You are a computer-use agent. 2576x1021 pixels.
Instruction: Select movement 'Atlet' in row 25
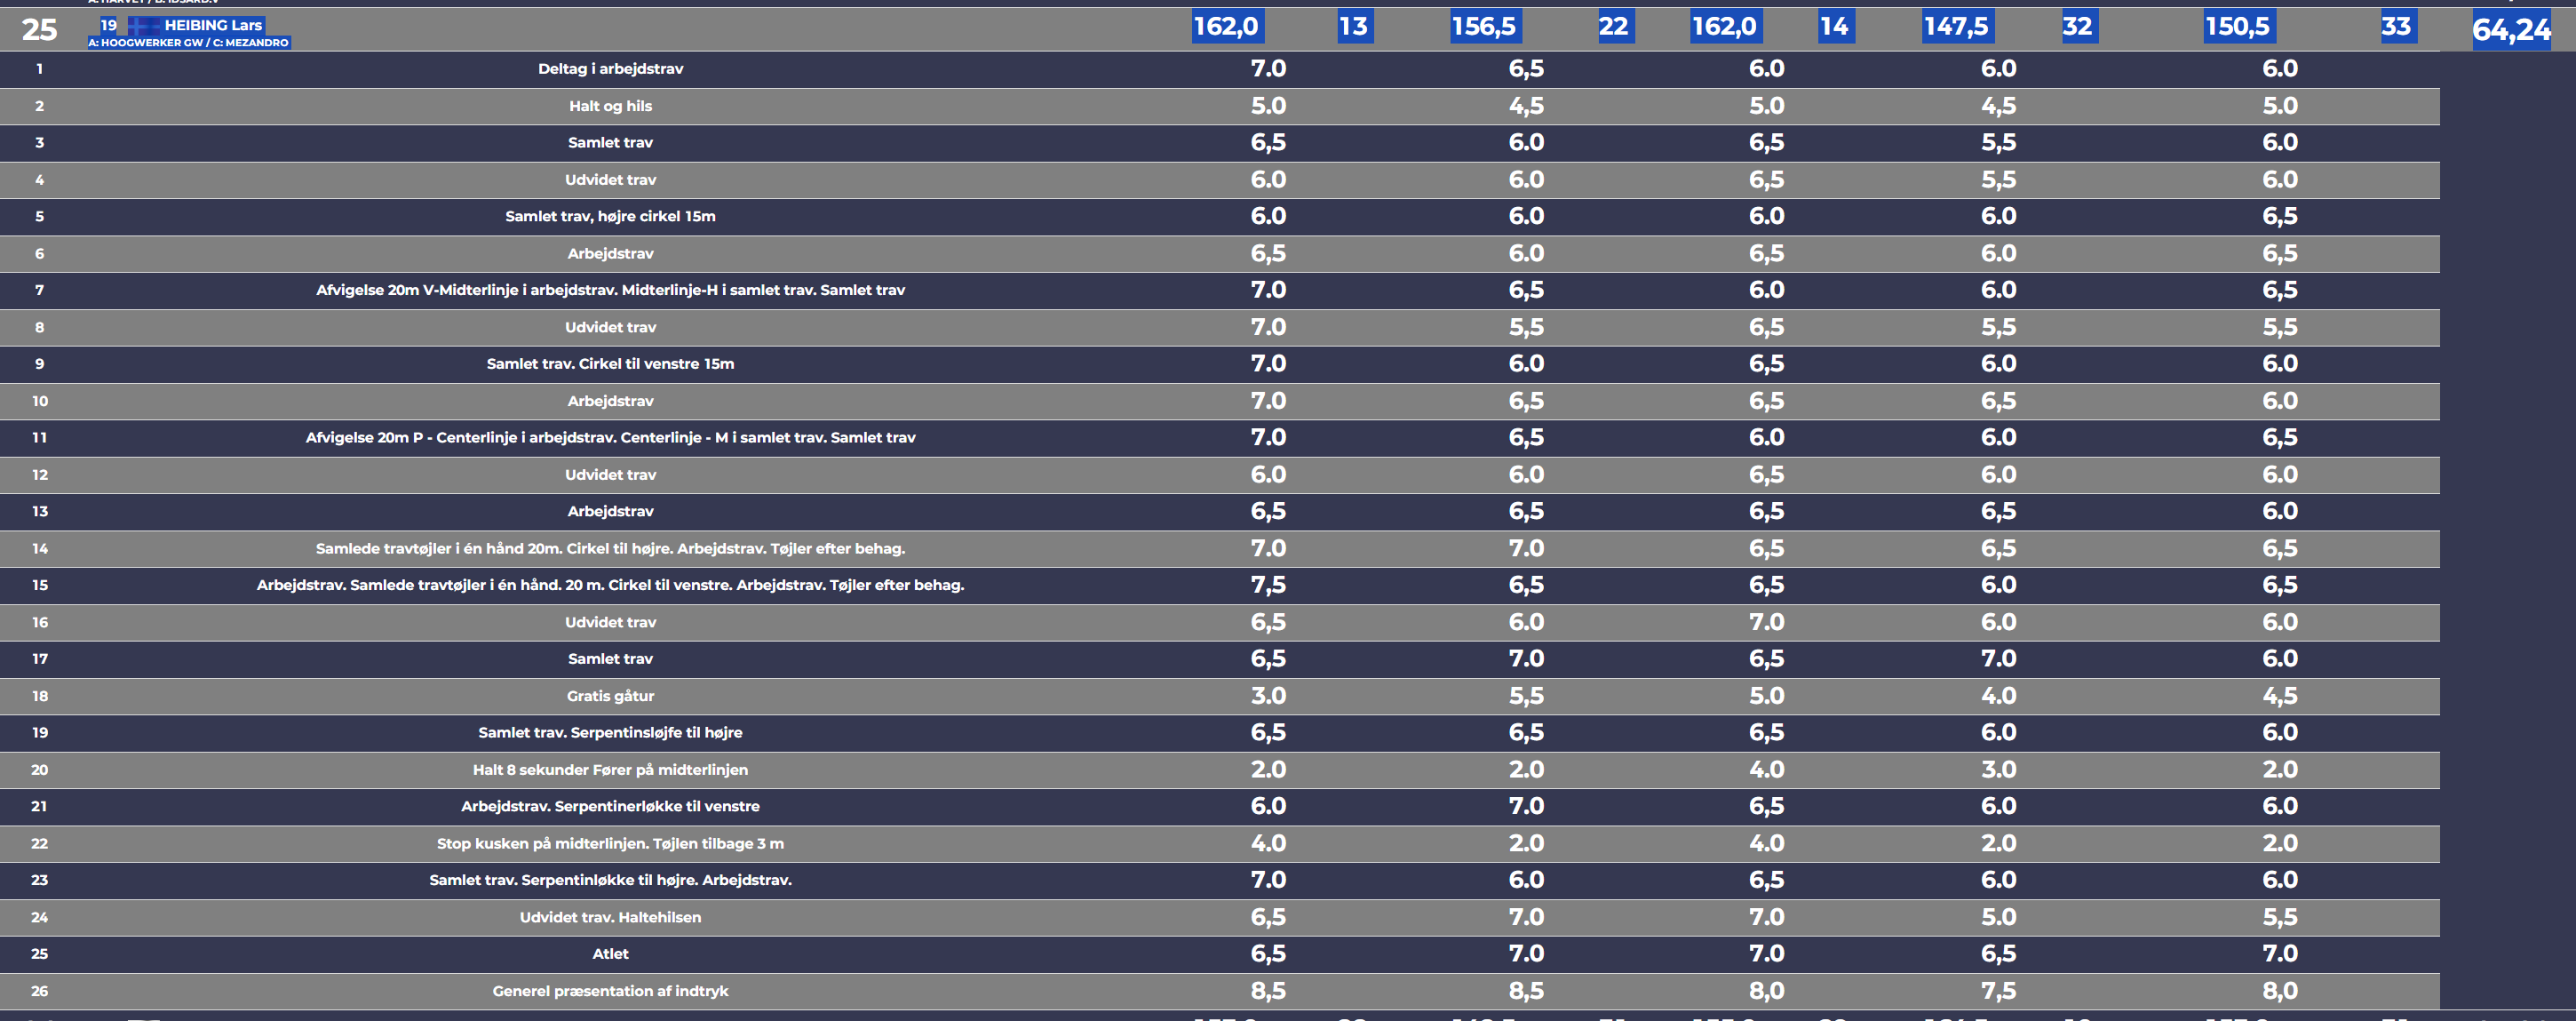click(610, 954)
